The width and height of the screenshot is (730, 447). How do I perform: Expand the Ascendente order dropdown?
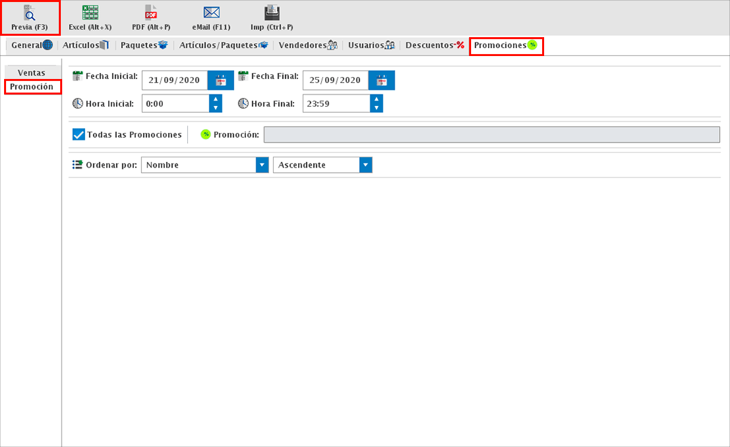tap(366, 165)
